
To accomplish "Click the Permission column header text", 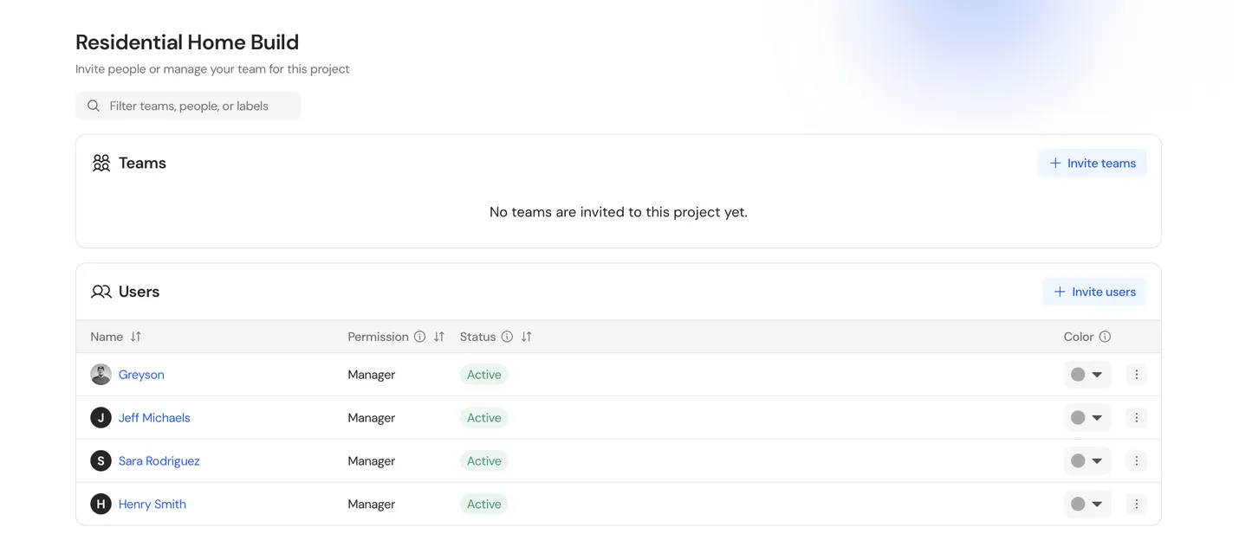I will point(378,337).
